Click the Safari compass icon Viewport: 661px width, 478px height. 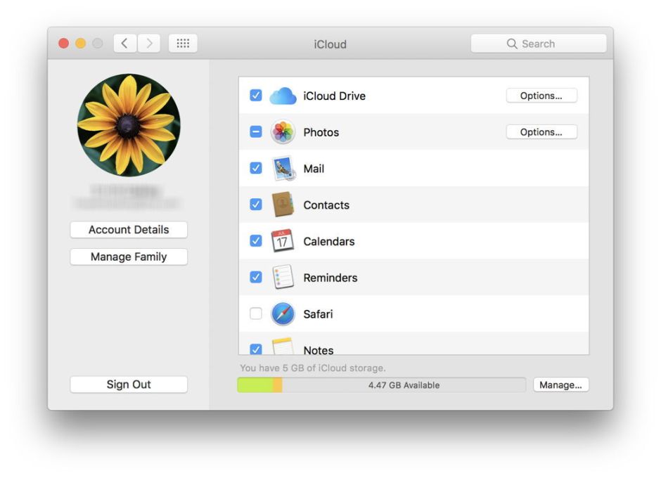(281, 314)
